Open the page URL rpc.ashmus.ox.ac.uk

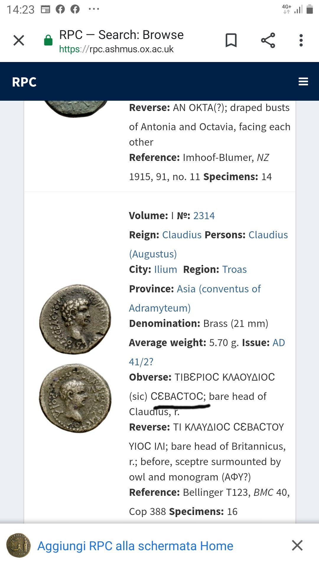tap(116, 49)
